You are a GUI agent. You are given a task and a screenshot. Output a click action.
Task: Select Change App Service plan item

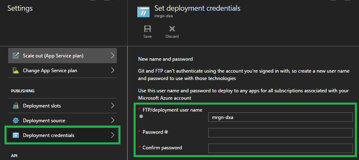[63, 71]
